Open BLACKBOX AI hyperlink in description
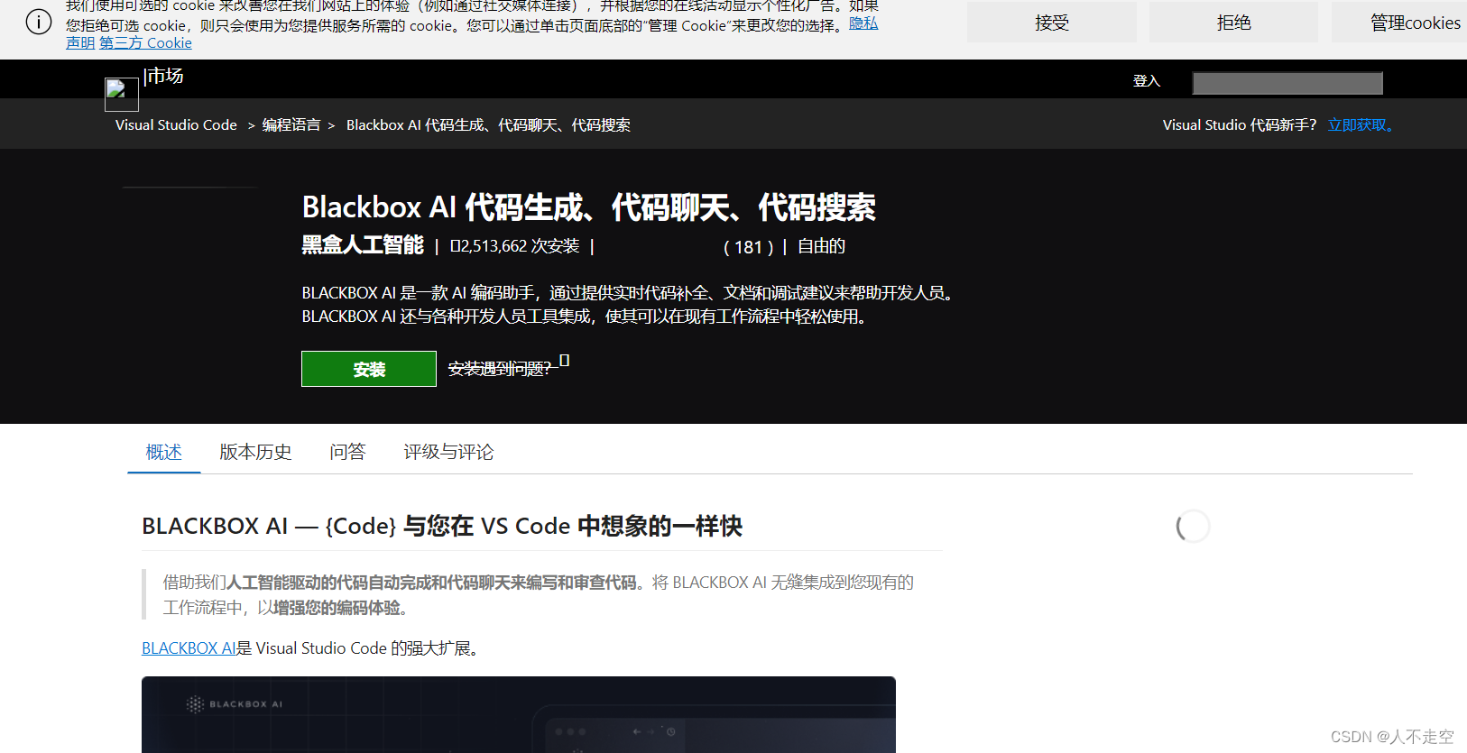 189,647
